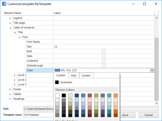Check the Underline option
The width and height of the screenshot is (162, 121).
coord(104,61)
